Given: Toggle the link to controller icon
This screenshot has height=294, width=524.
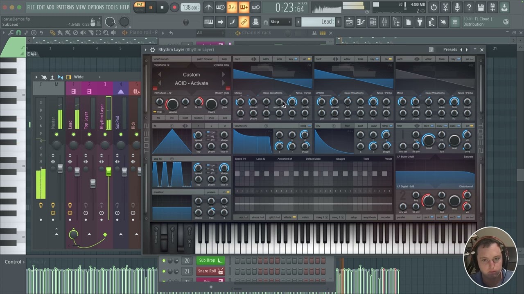Looking at the screenshot, I should coord(244,22).
